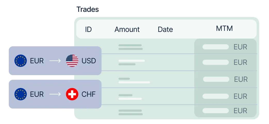
Task: Click the arrow between EUR and USD
Action: click(55, 61)
